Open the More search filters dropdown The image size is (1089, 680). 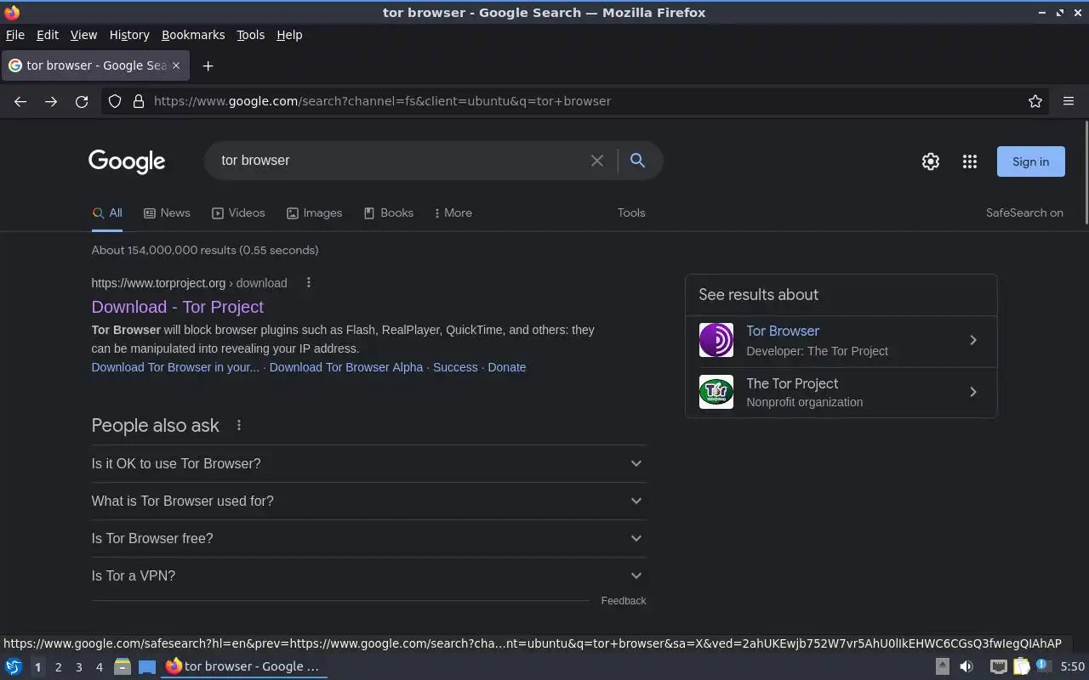click(453, 213)
